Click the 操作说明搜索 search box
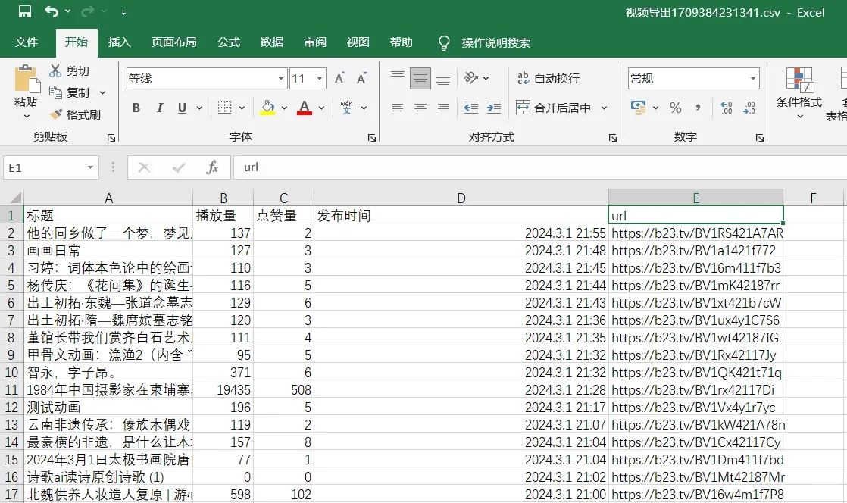 click(x=496, y=42)
